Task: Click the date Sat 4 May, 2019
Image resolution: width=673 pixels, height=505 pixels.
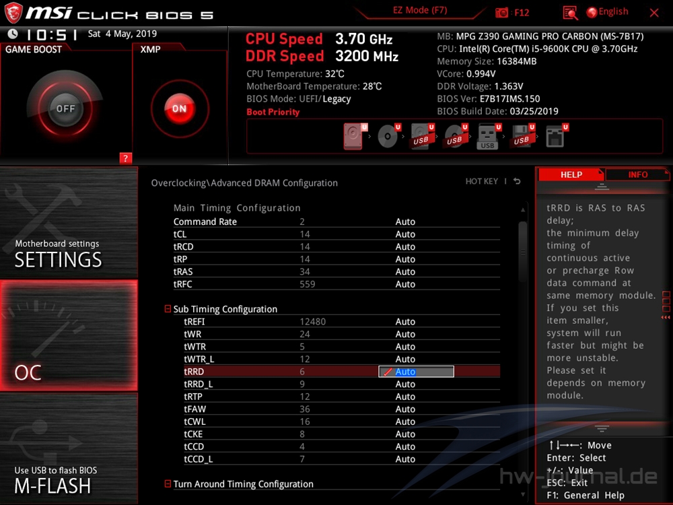Action: pos(122,34)
